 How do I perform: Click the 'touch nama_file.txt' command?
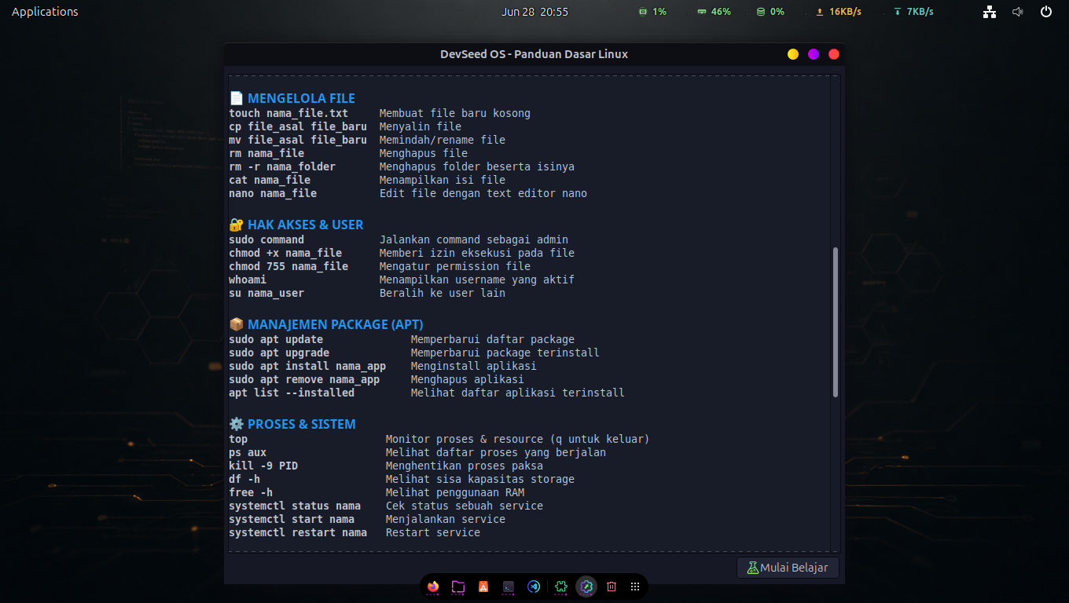(288, 113)
